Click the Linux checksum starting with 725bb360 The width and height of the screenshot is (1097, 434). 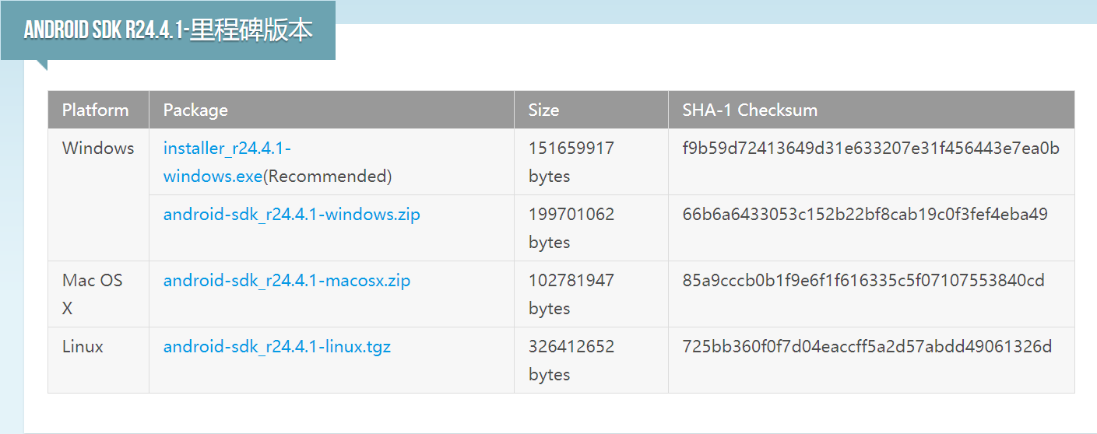pyautogui.click(x=867, y=346)
